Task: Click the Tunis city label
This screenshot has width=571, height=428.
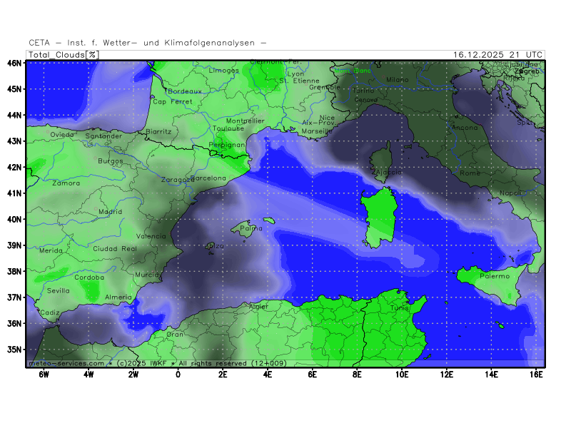Action: 399,307
